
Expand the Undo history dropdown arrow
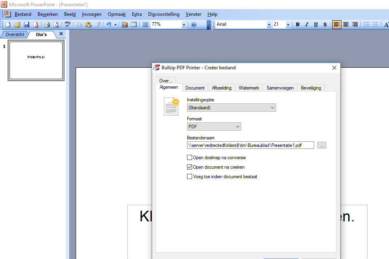(115, 25)
